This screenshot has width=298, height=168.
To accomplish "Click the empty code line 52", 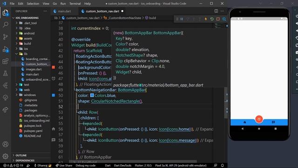I will tap(141, 106).
